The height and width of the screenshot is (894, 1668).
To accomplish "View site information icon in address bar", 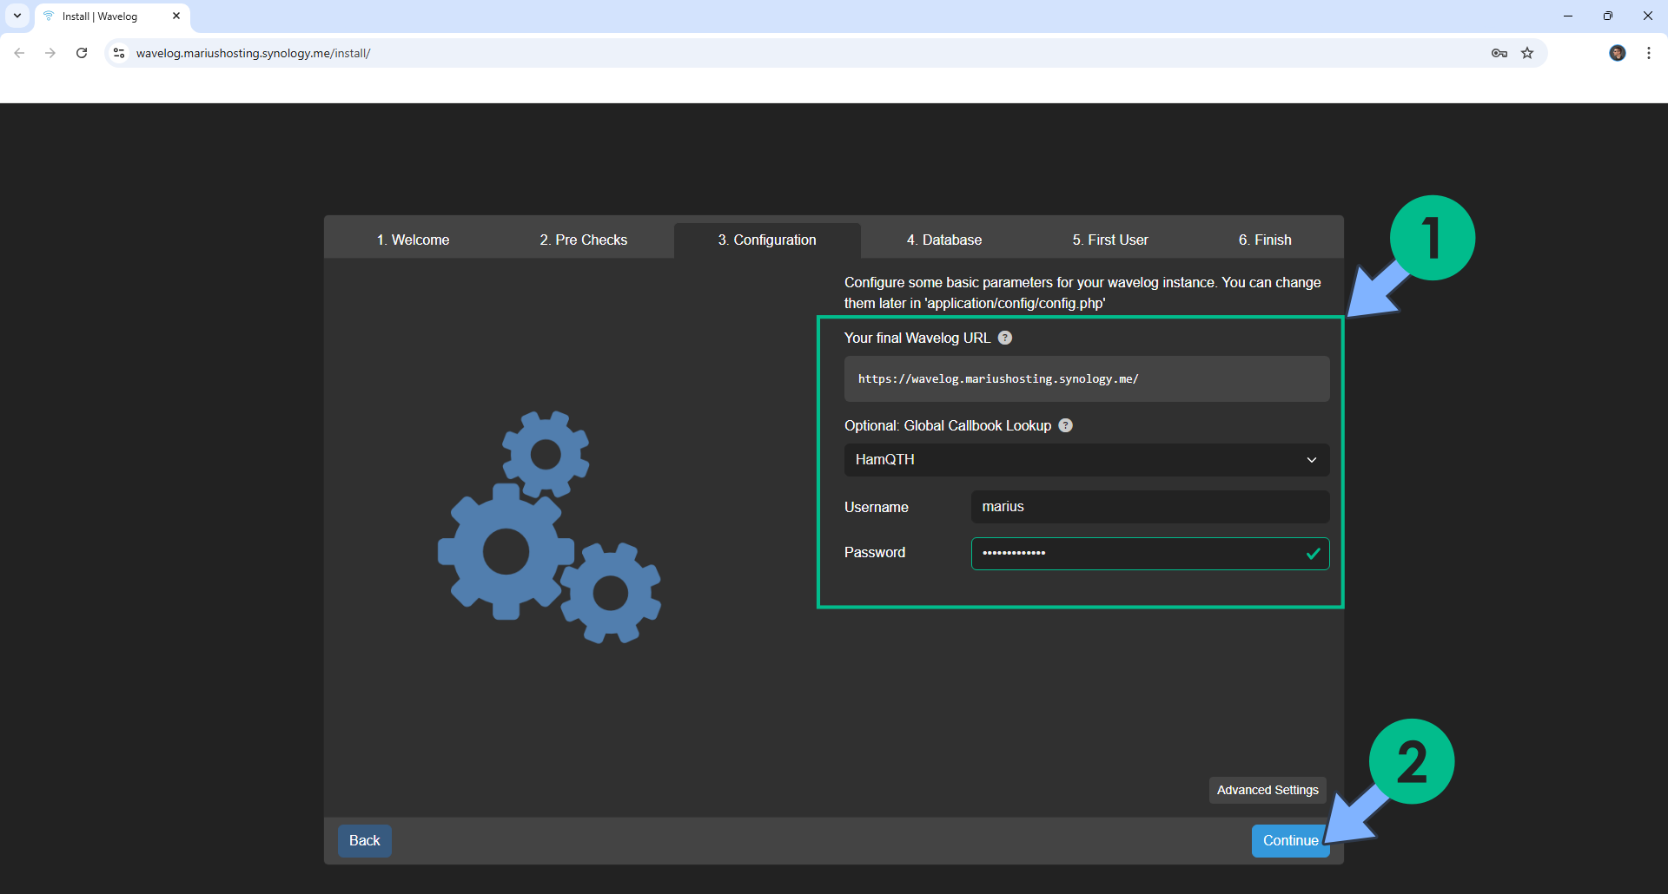I will point(119,53).
